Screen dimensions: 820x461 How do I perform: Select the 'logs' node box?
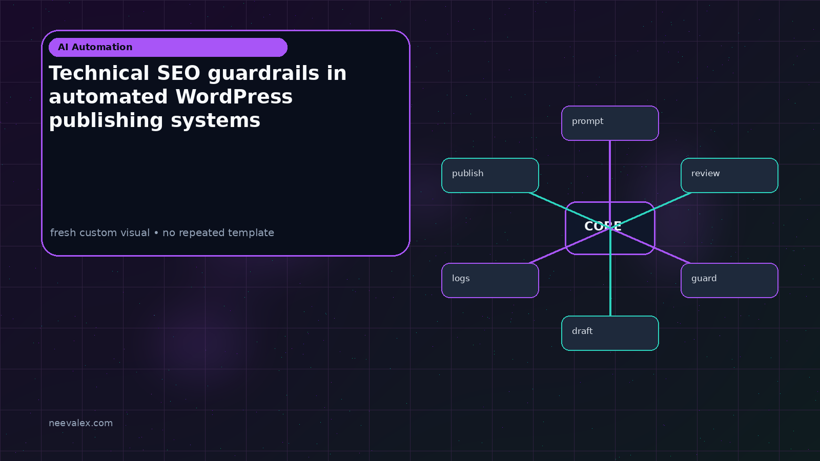(x=490, y=280)
